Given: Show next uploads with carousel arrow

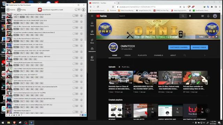Looking at the screenshot, I should [208, 78].
